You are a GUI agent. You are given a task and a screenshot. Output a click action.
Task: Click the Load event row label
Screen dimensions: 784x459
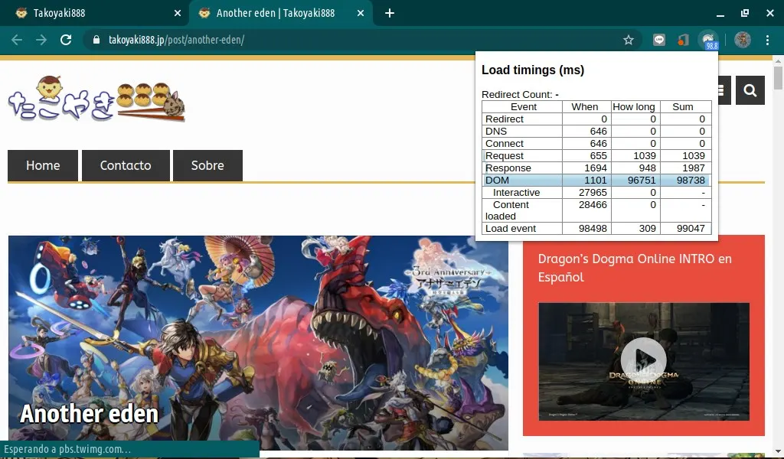click(x=511, y=228)
